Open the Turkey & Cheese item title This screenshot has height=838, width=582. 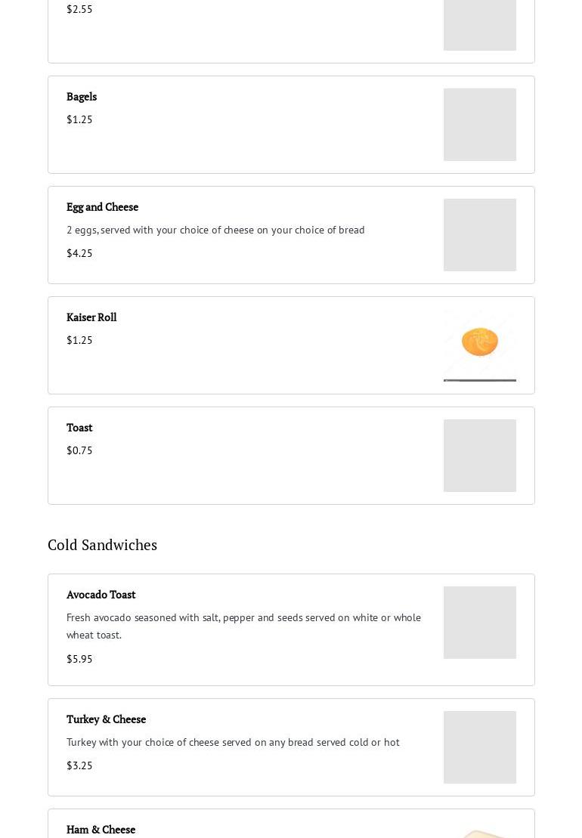click(106, 719)
